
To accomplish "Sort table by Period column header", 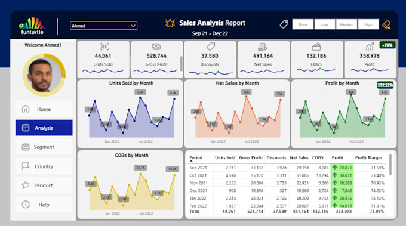I will [196, 158].
